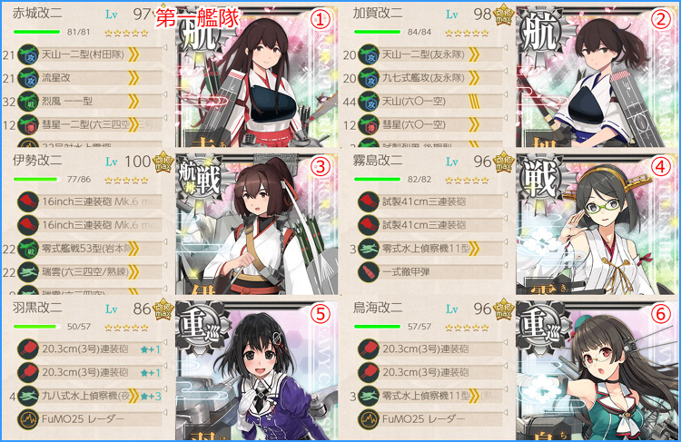The width and height of the screenshot is (681, 442).
Task: Click the dive bomber icon beside 彗星(六〇一空)
Action: click(x=369, y=125)
